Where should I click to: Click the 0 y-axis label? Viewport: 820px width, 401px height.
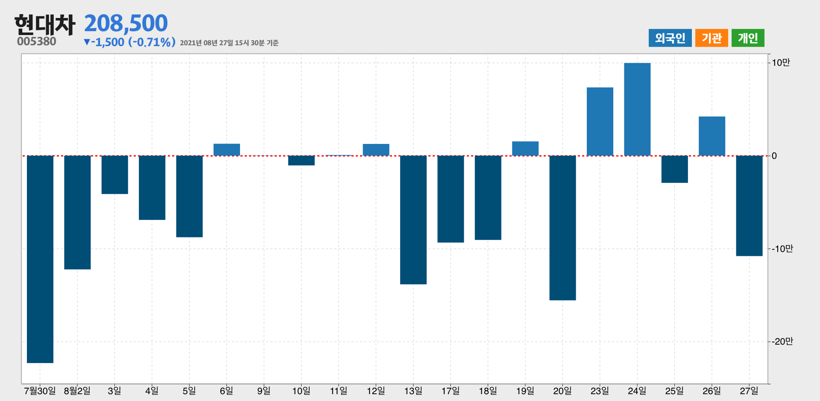click(x=774, y=156)
